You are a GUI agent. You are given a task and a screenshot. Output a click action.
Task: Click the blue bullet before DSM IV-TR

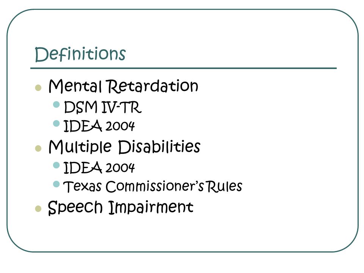[56, 105]
